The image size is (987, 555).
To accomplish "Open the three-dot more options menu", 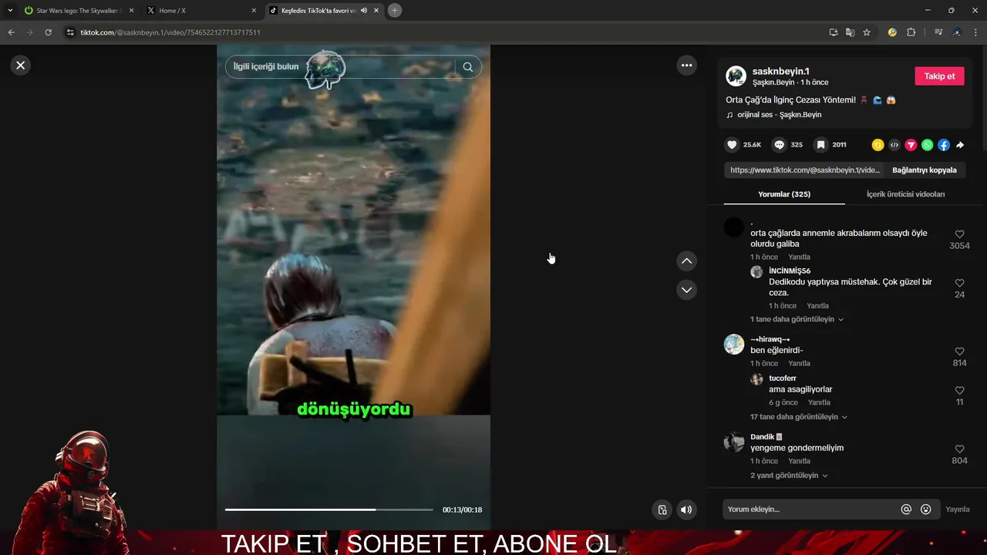I will pyautogui.click(x=686, y=66).
